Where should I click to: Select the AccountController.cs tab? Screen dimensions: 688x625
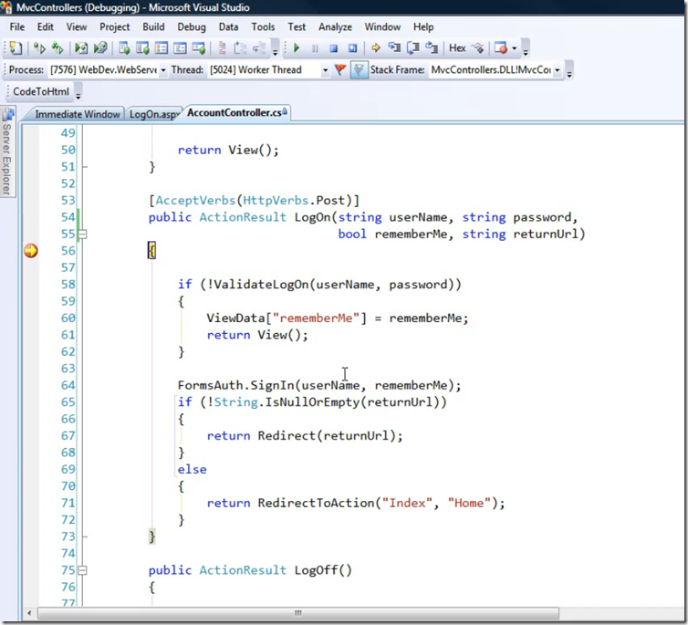click(237, 113)
